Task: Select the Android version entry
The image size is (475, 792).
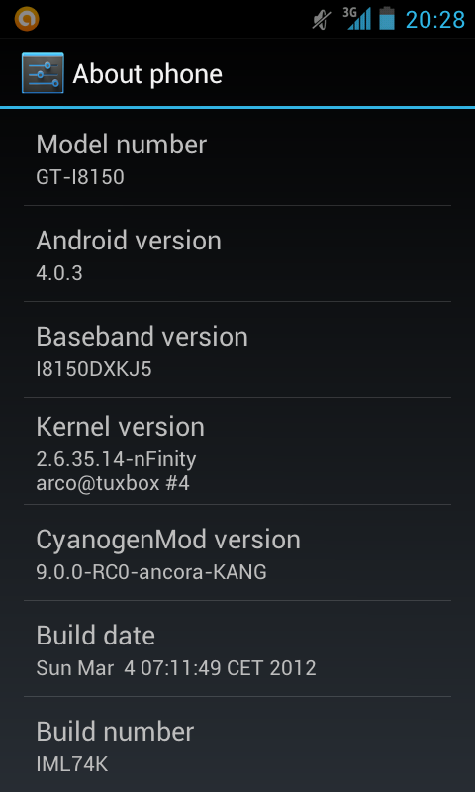Action: point(237,253)
